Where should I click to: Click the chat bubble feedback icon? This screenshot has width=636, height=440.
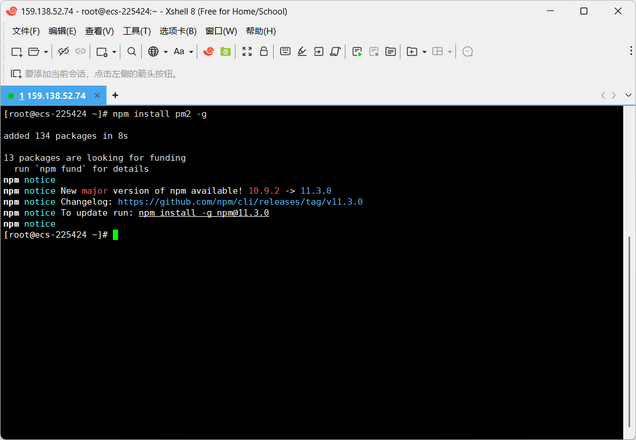(x=467, y=51)
